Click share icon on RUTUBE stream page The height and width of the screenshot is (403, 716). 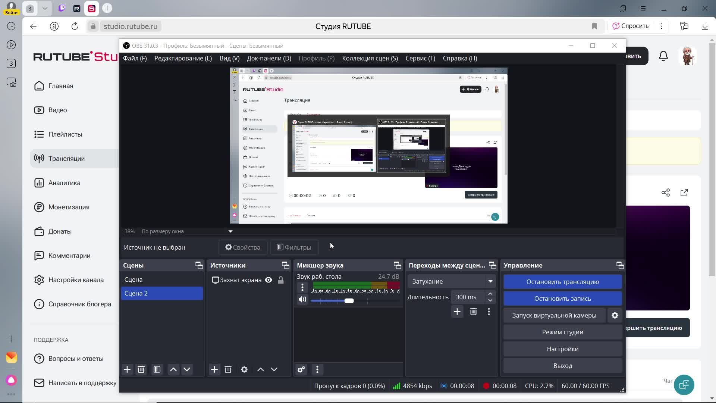tap(666, 193)
